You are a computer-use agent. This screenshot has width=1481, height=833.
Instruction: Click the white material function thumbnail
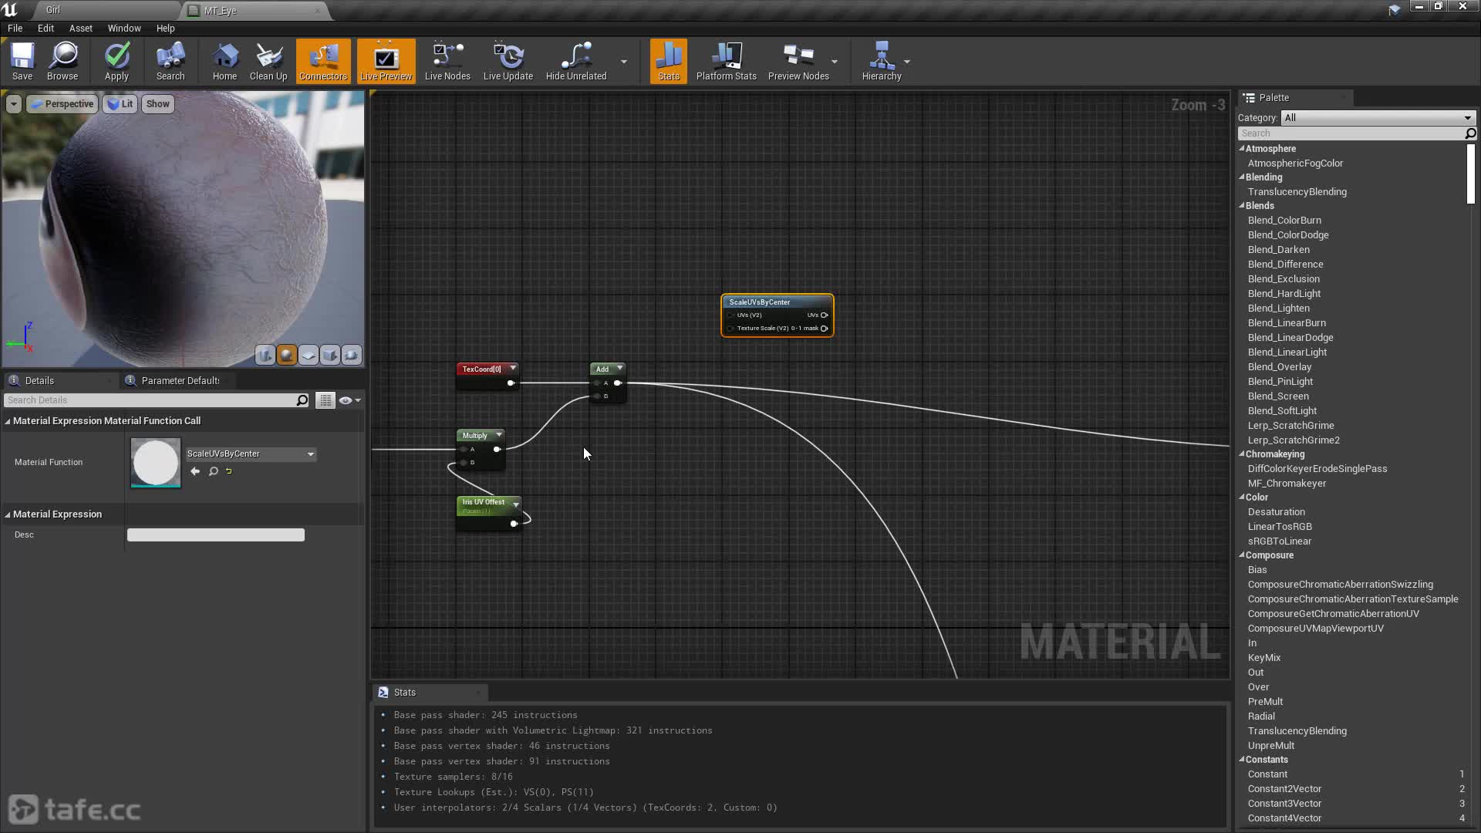156,463
